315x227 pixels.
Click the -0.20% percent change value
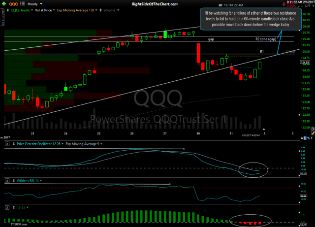(x=291, y=5)
